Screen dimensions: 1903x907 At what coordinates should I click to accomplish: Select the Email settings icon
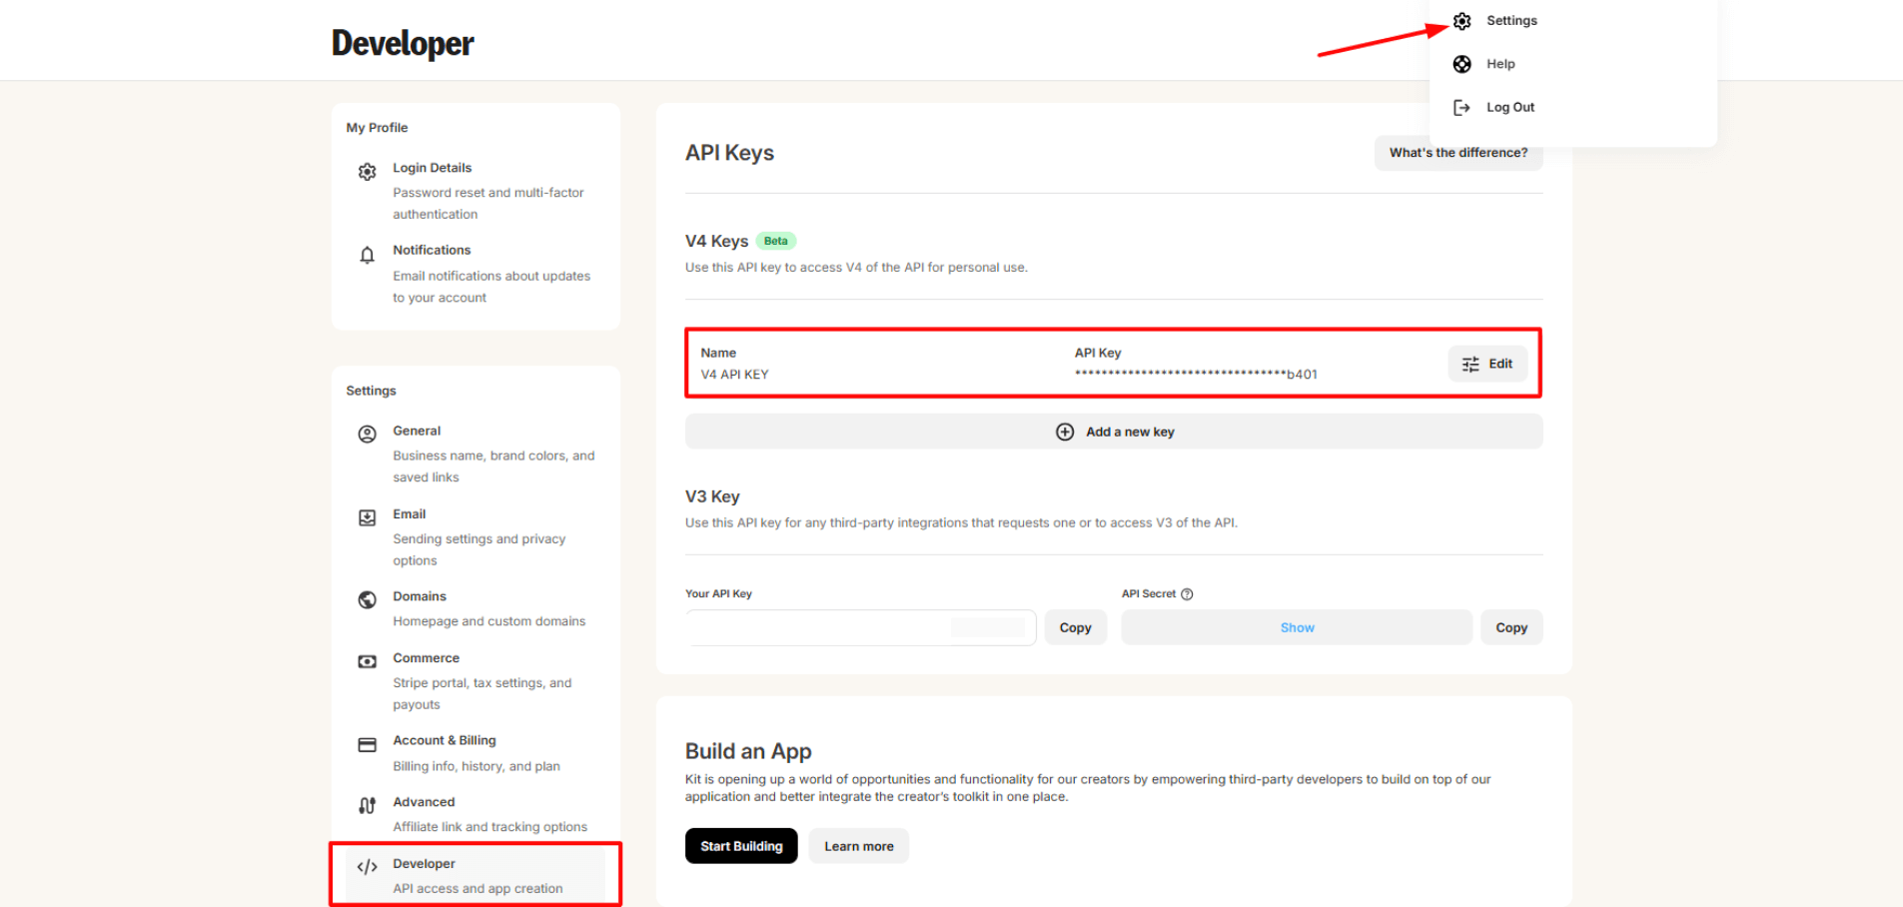tap(367, 517)
